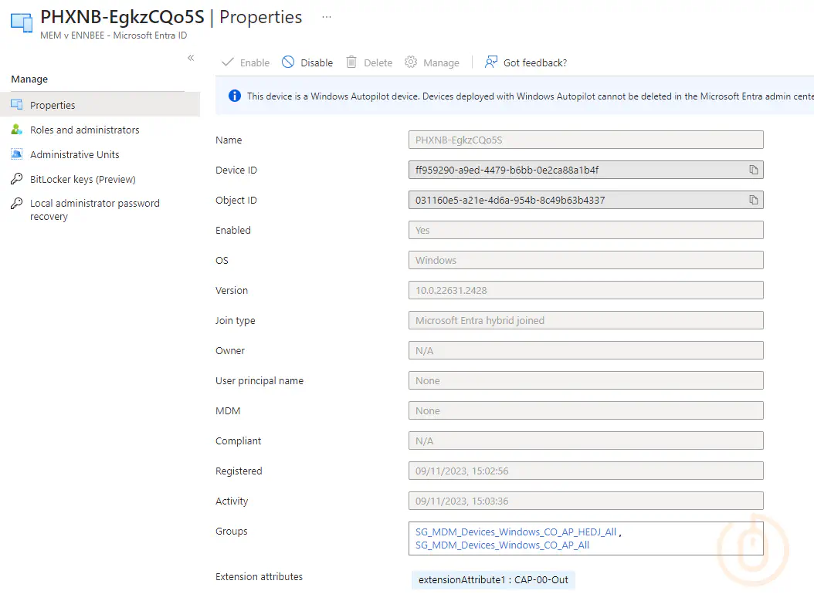Open group SG_MDM_Devices_Windows_CO_AP_All

[502, 545]
